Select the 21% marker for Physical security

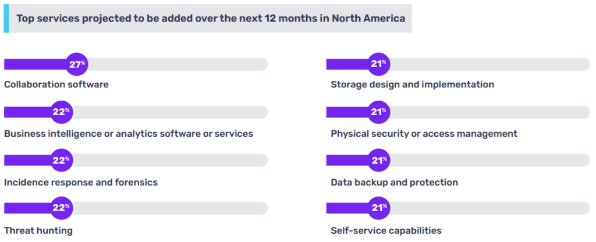click(378, 112)
